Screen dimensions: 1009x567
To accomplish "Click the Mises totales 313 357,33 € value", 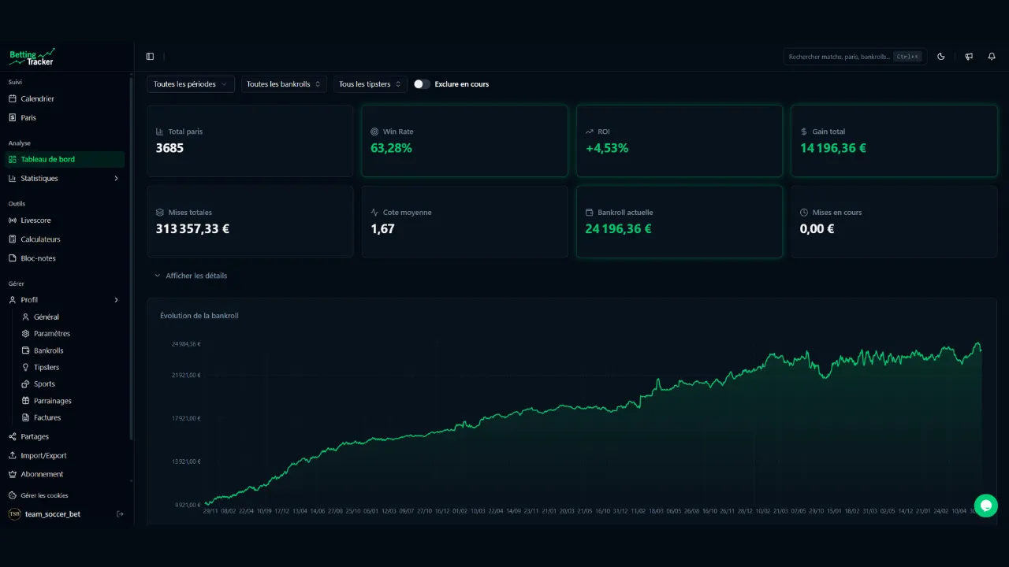I will pyautogui.click(x=193, y=229).
